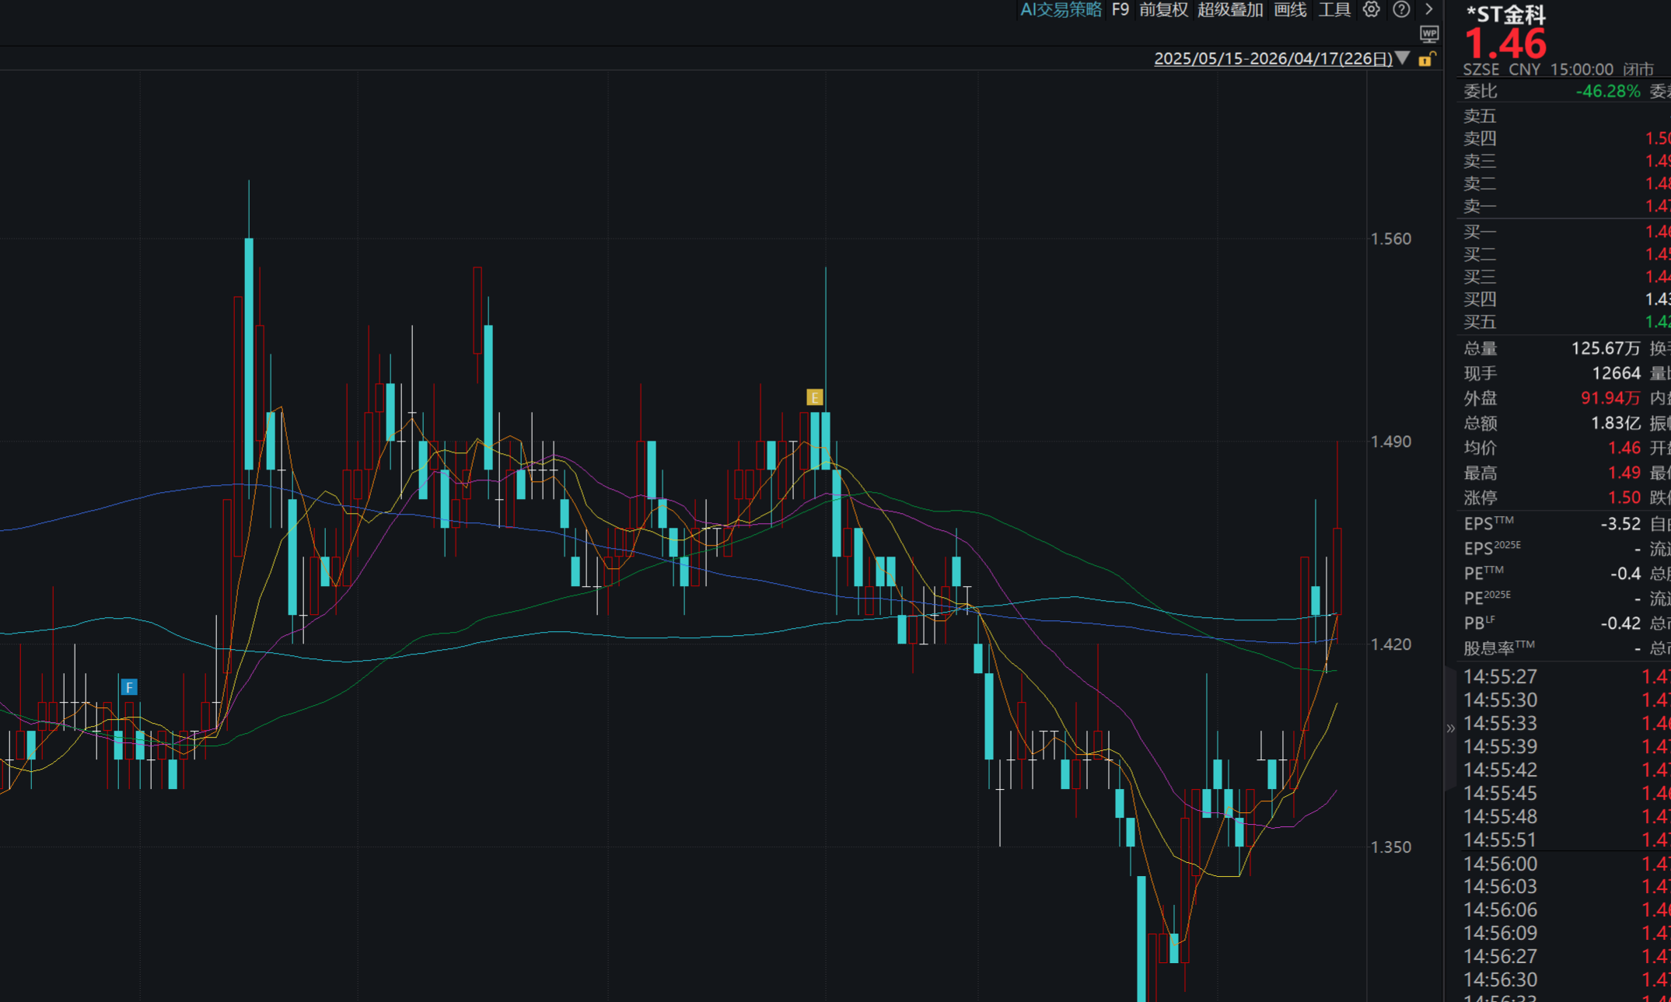Screen dimensions: 1671x1002
Task: Toggle the yellow date-range lock icon
Action: coord(1427,59)
